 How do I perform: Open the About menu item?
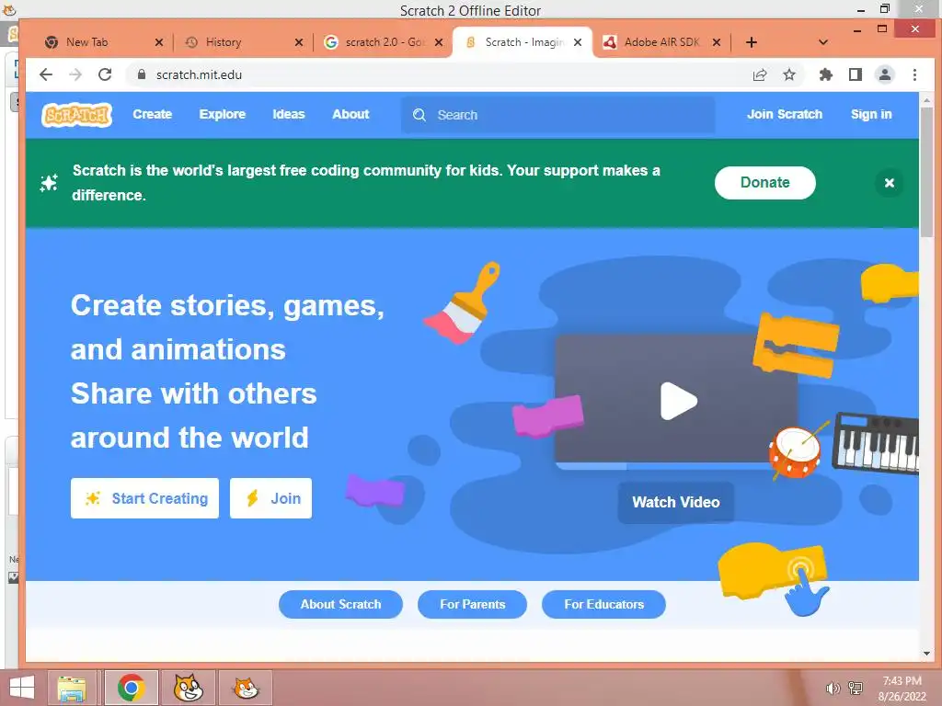[350, 114]
